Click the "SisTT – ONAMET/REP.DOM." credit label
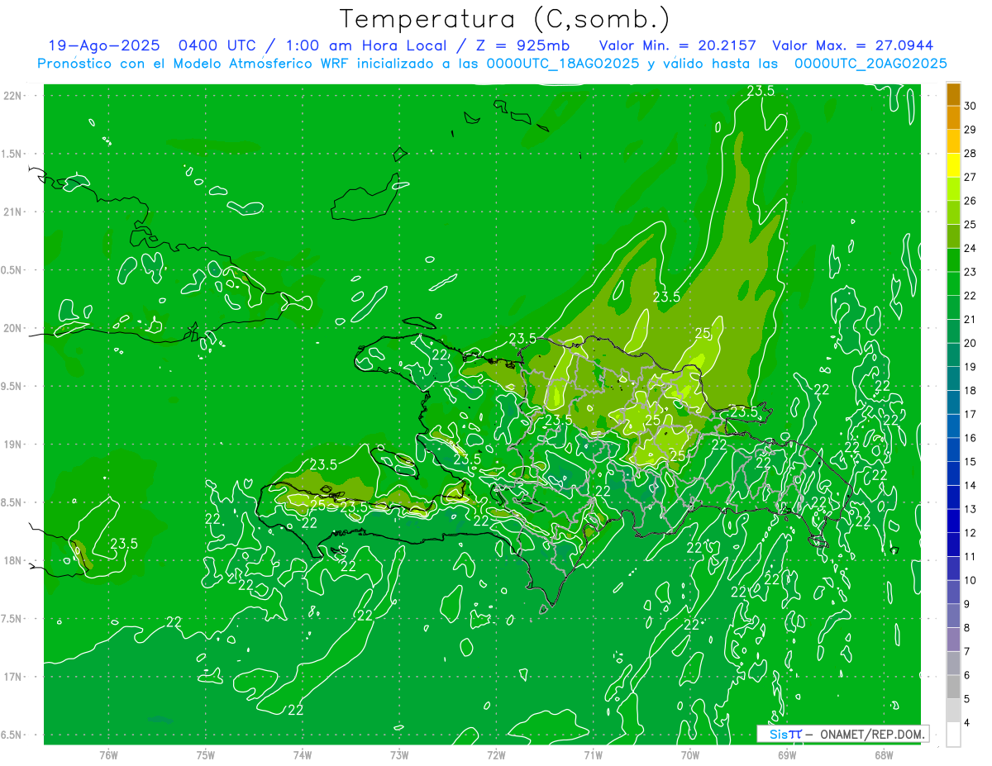Screen dimensions: 992x766 pyautogui.click(x=842, y=734)
